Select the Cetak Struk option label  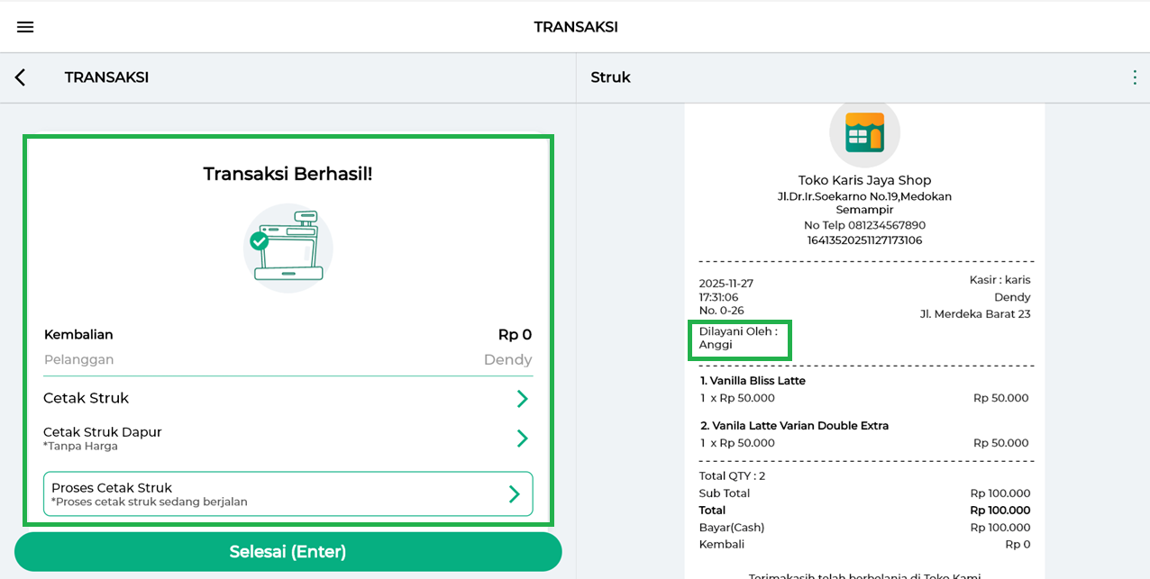click(x=87, y=398)
